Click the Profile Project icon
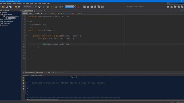The width and height of the screenshot is (184, 103). pos(60,7)
